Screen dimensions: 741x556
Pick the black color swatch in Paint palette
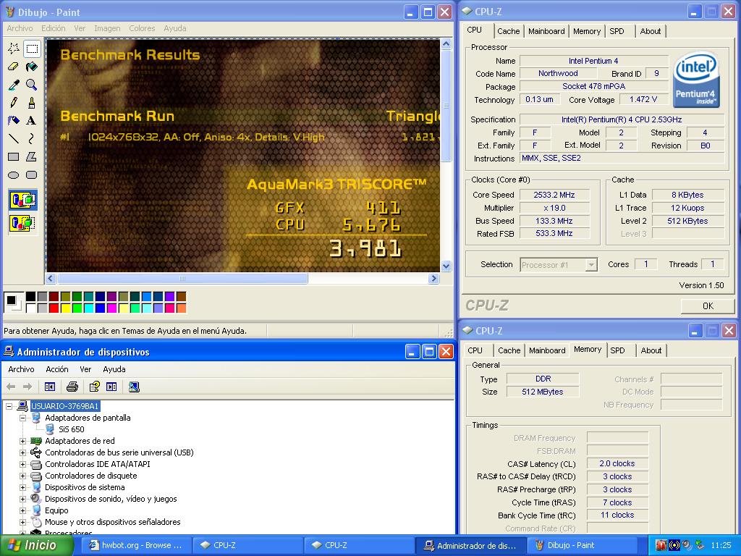coord(30,296)
